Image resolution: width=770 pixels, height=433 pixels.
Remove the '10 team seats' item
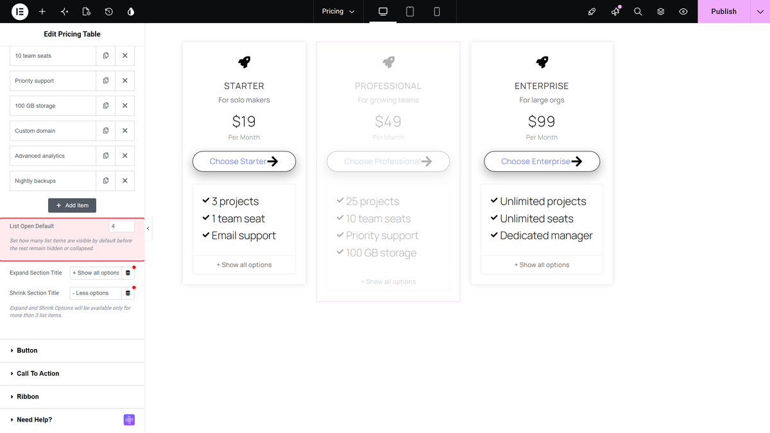tap(125, 56)
